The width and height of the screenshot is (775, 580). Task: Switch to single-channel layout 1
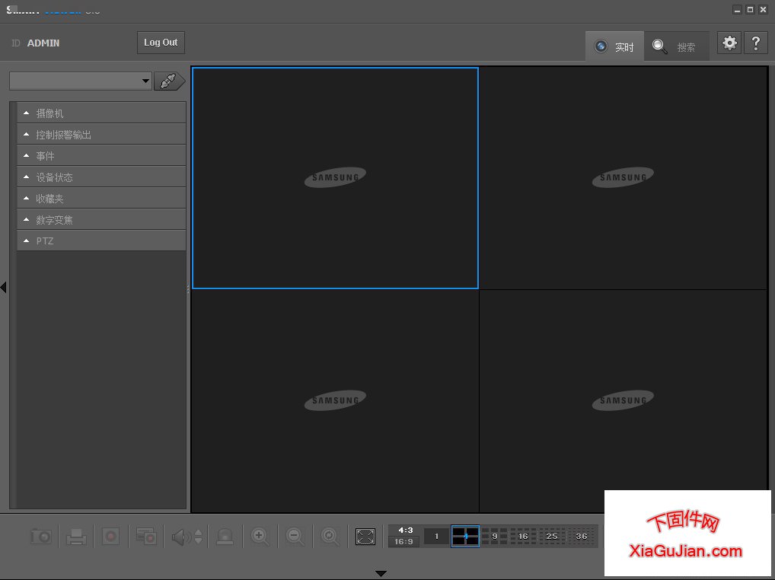(436, 537)
